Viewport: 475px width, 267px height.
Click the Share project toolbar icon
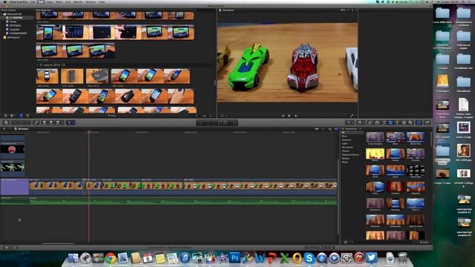pos(427,122)
